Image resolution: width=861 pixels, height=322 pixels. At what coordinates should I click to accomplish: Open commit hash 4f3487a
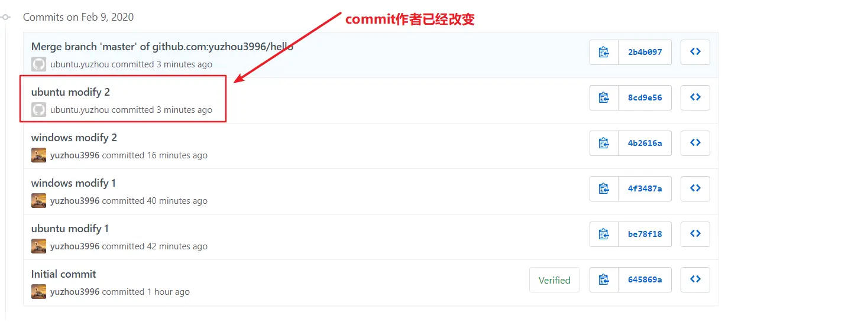(x=645, y=188)
